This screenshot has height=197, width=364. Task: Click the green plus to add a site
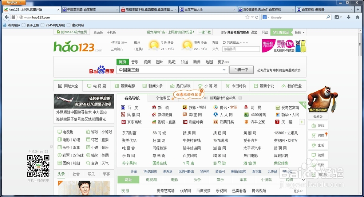coord(301,122)
